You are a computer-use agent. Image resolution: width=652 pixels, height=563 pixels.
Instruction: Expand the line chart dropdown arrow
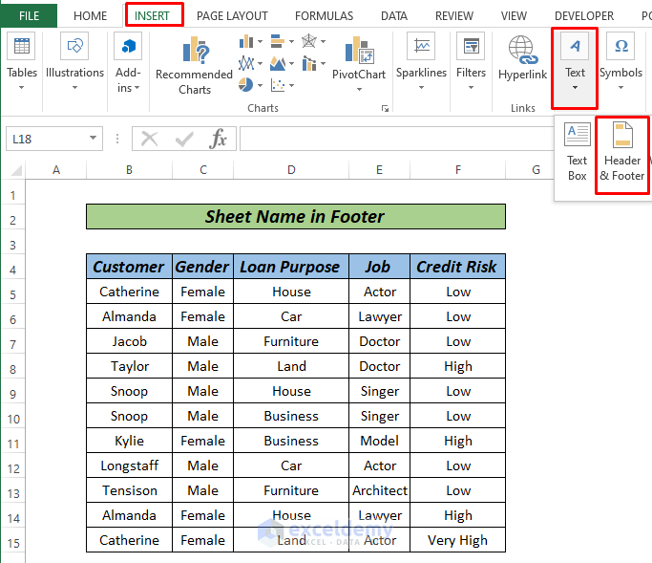261,64
